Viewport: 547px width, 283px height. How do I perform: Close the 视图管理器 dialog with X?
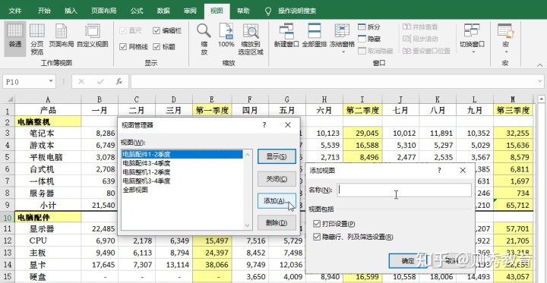(287, 124)
